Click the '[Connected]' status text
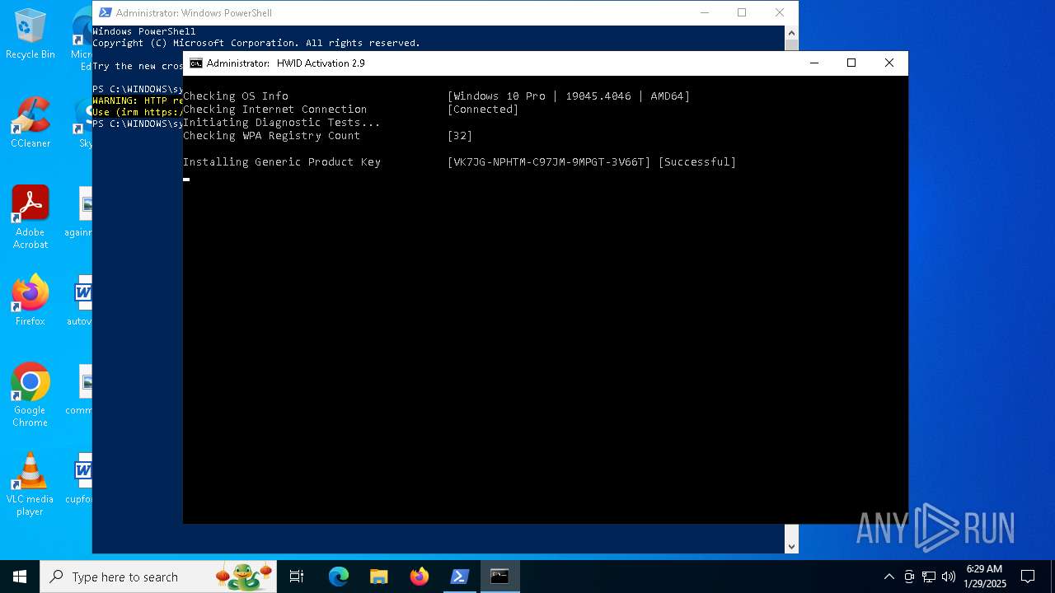 click(x=483, y=110)
